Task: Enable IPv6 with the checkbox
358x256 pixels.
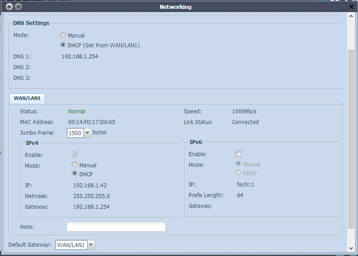Action: click(x=239, y=154)
